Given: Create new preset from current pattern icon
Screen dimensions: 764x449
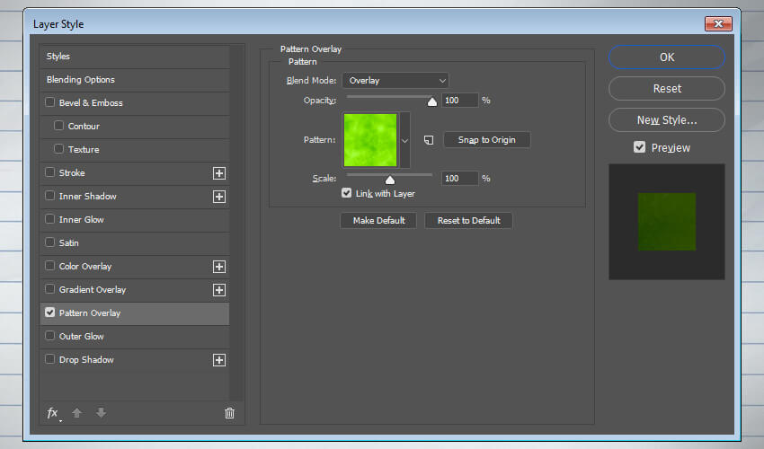Looking at the screenshot, I should pos(429,140).
